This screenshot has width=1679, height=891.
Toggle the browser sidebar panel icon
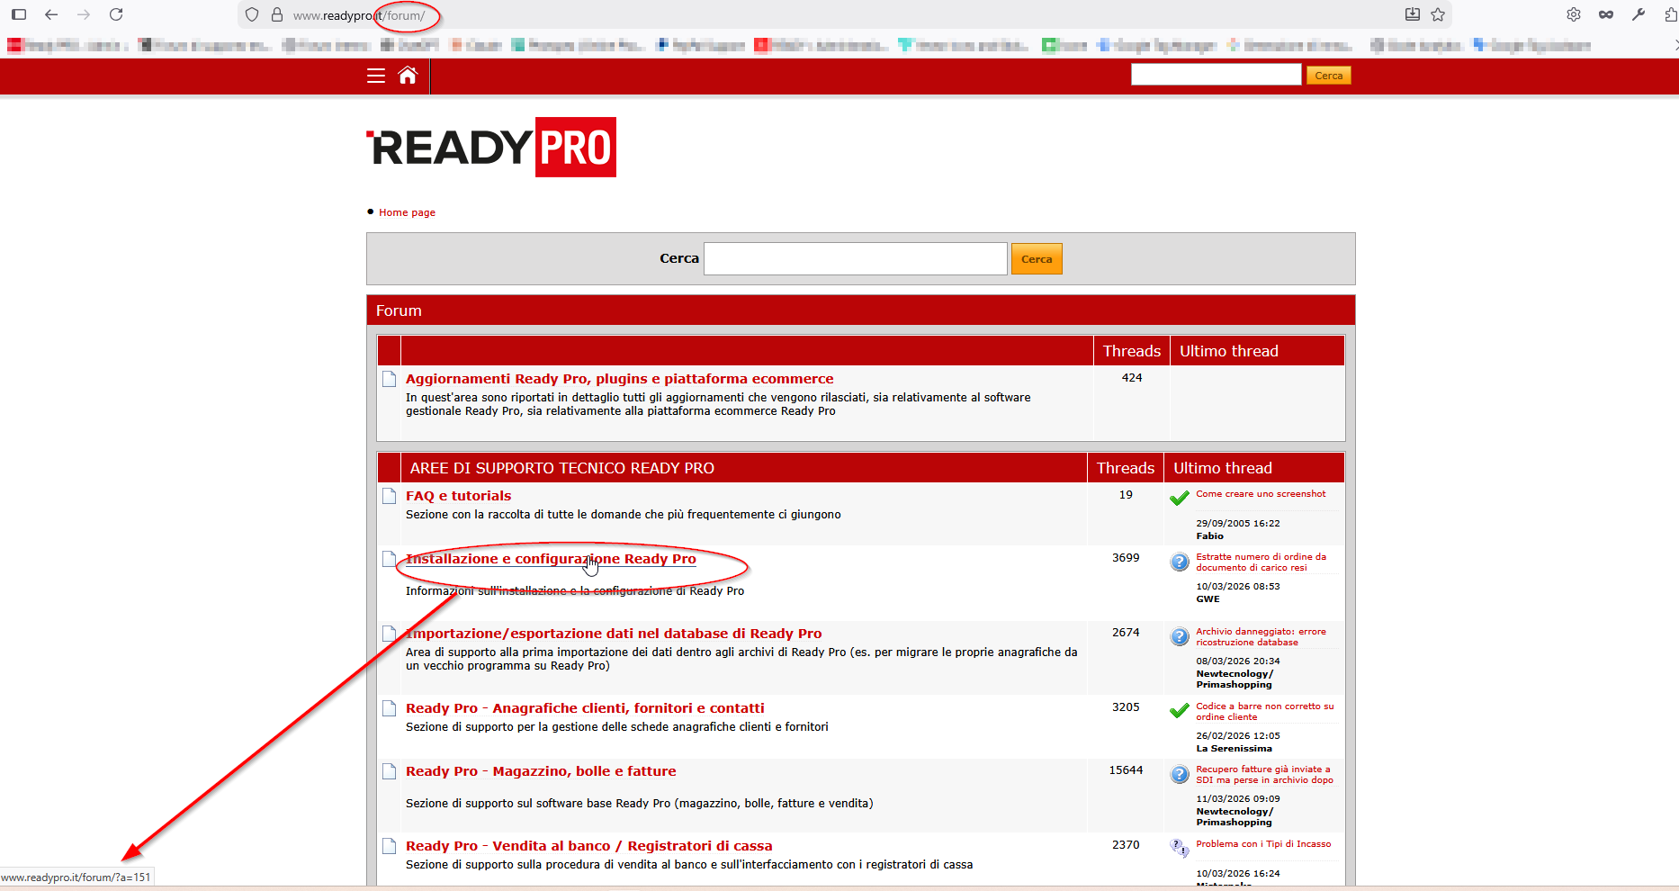point(19,14)
